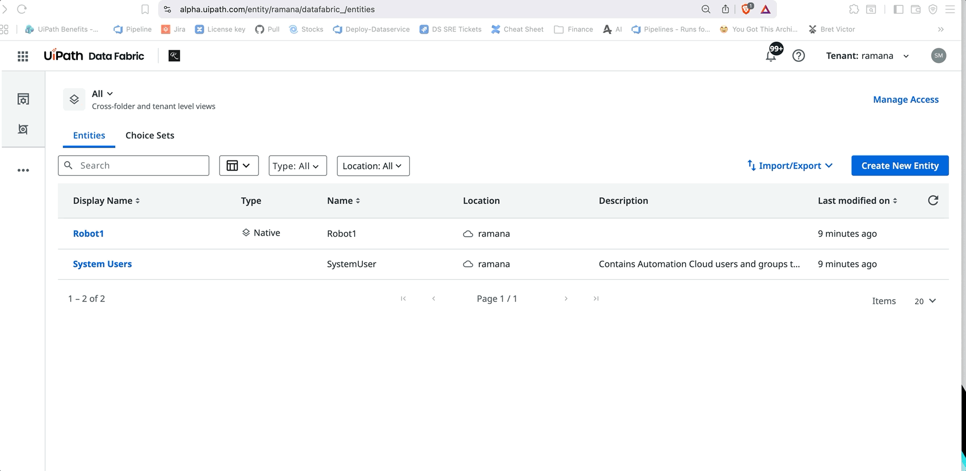Click the ramana location in Robot1 row
Screen dimensions: 966x471
point(486,234)
